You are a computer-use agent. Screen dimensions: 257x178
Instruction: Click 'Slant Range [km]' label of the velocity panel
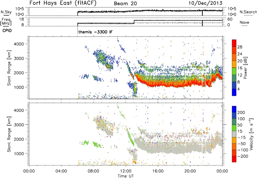(x=9, y=134)
